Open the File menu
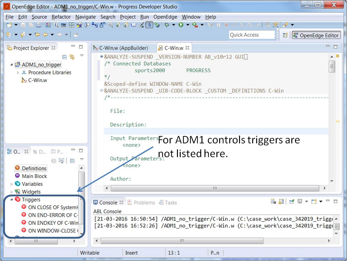Viewport: 347px width, 261px height. point(9,17)
